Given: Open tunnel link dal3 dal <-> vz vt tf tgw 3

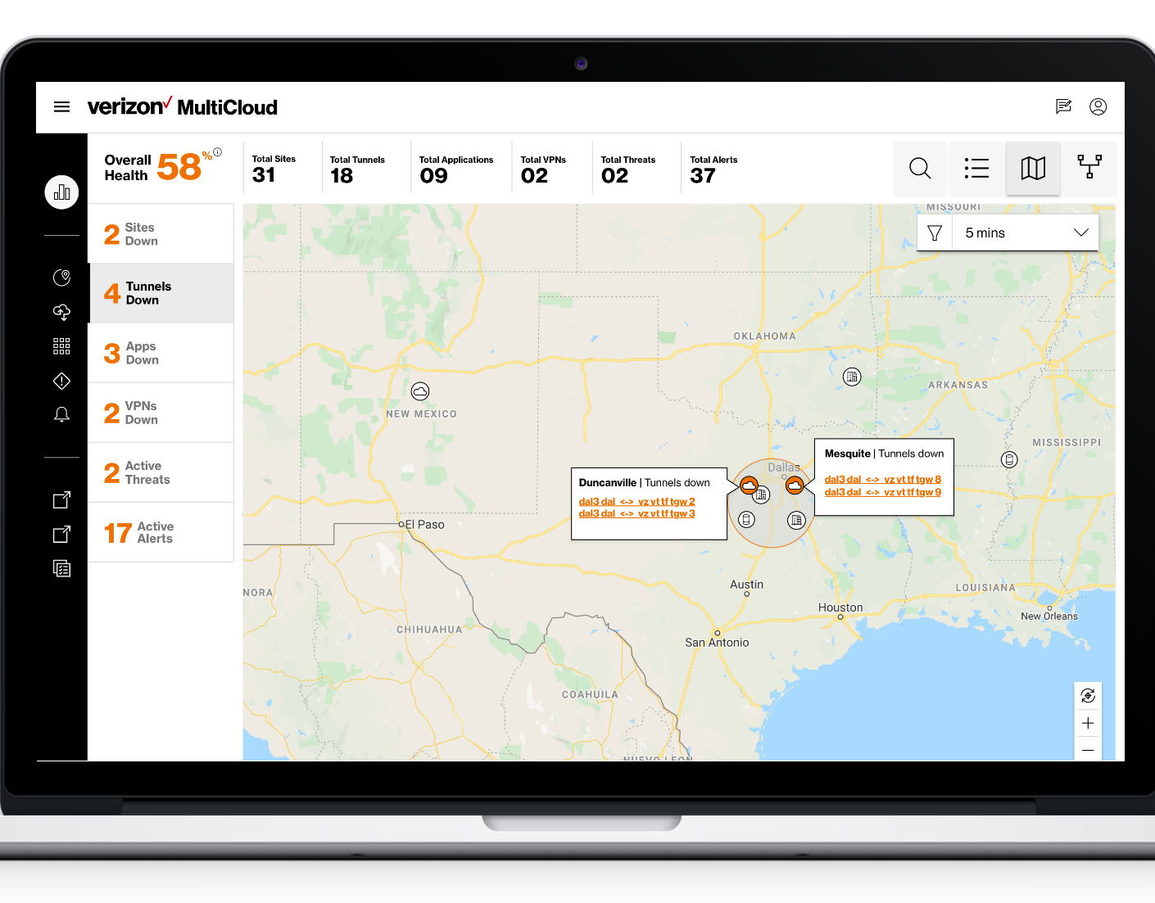Looking at the screenshot, I should (x=636, y=514).
